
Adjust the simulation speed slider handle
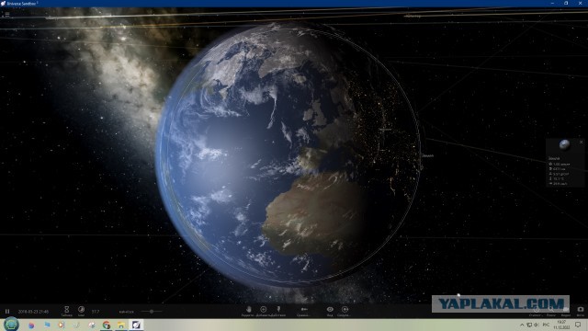[x=152, y=311]
